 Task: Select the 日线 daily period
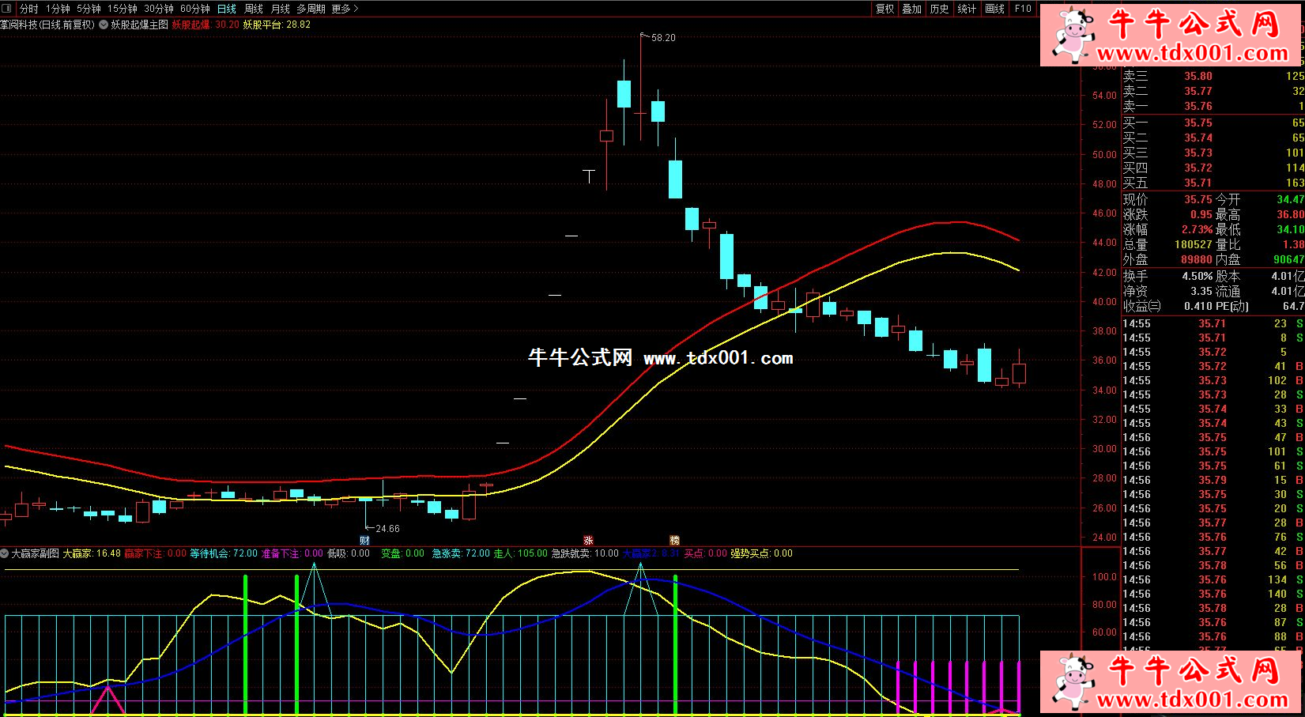227,9
